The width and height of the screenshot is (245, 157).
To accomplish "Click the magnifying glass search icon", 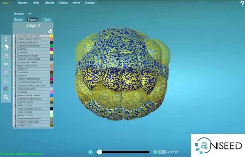I will [x=6, y=97].
